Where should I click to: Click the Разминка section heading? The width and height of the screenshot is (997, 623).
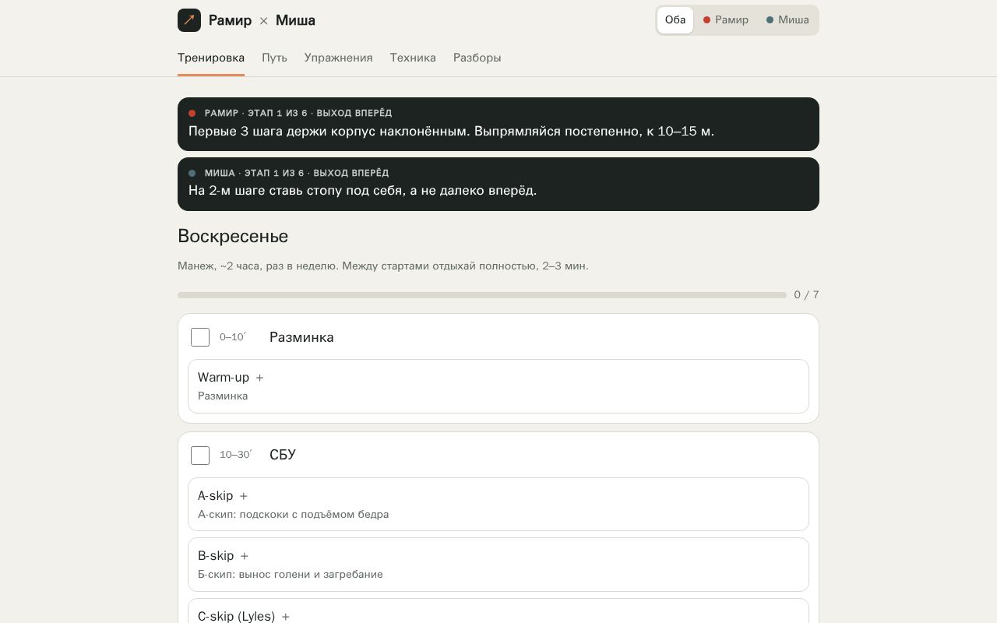tap(301, 337)
